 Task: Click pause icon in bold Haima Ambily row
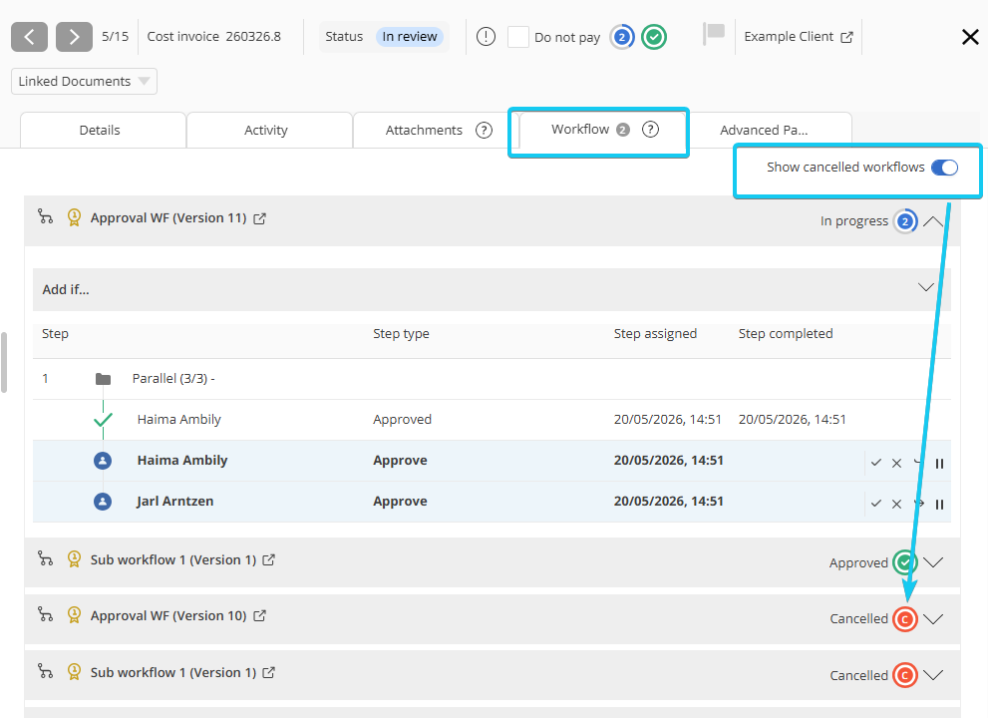939,464
